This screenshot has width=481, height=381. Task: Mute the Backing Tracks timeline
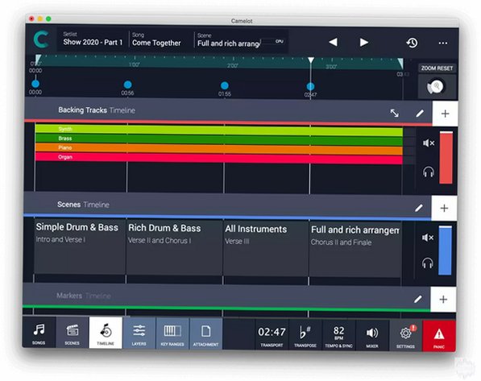coord(429,143)
